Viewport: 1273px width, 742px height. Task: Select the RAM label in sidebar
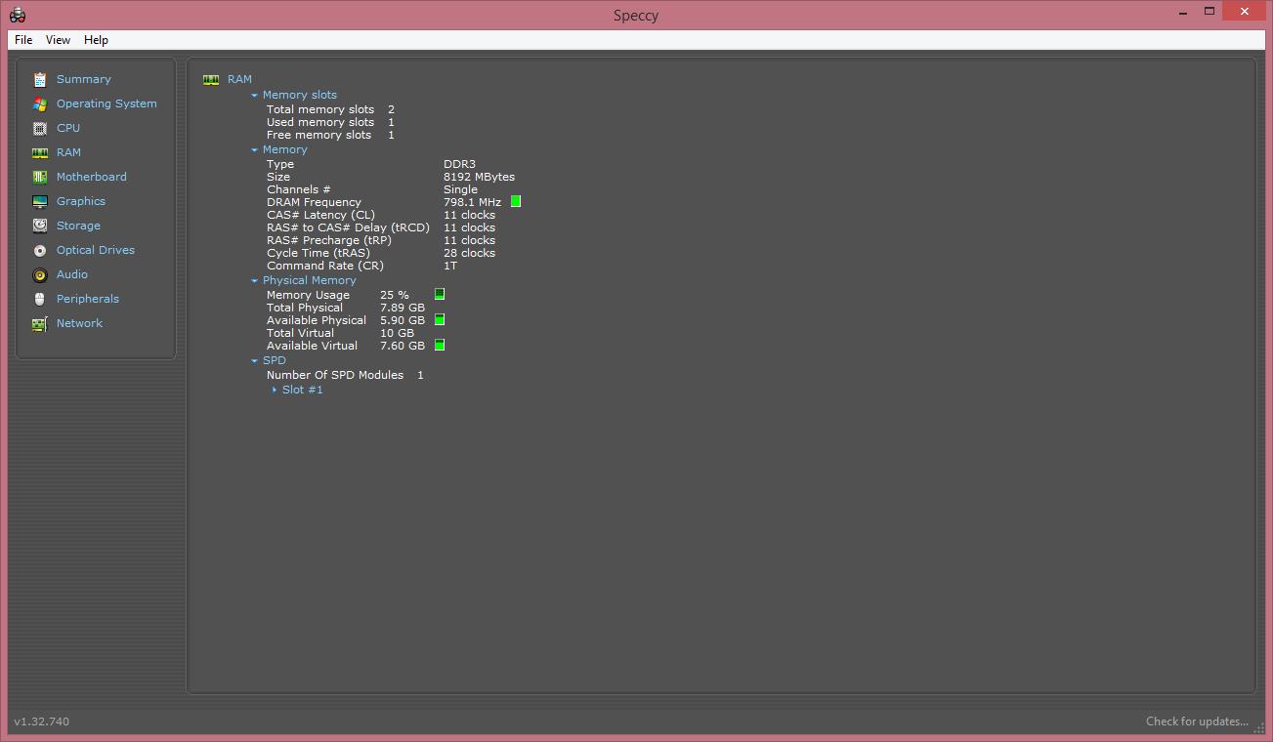click(68, 152)
